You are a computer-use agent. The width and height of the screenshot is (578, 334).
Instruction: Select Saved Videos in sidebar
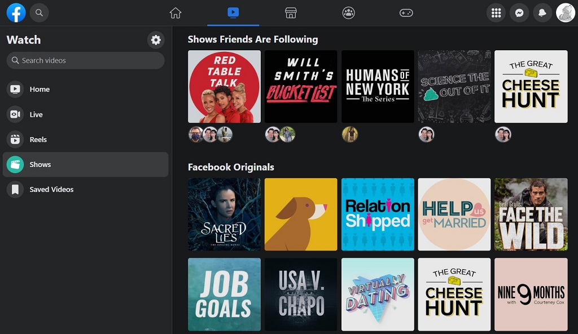pyautogui.click(x=86, y=190)
